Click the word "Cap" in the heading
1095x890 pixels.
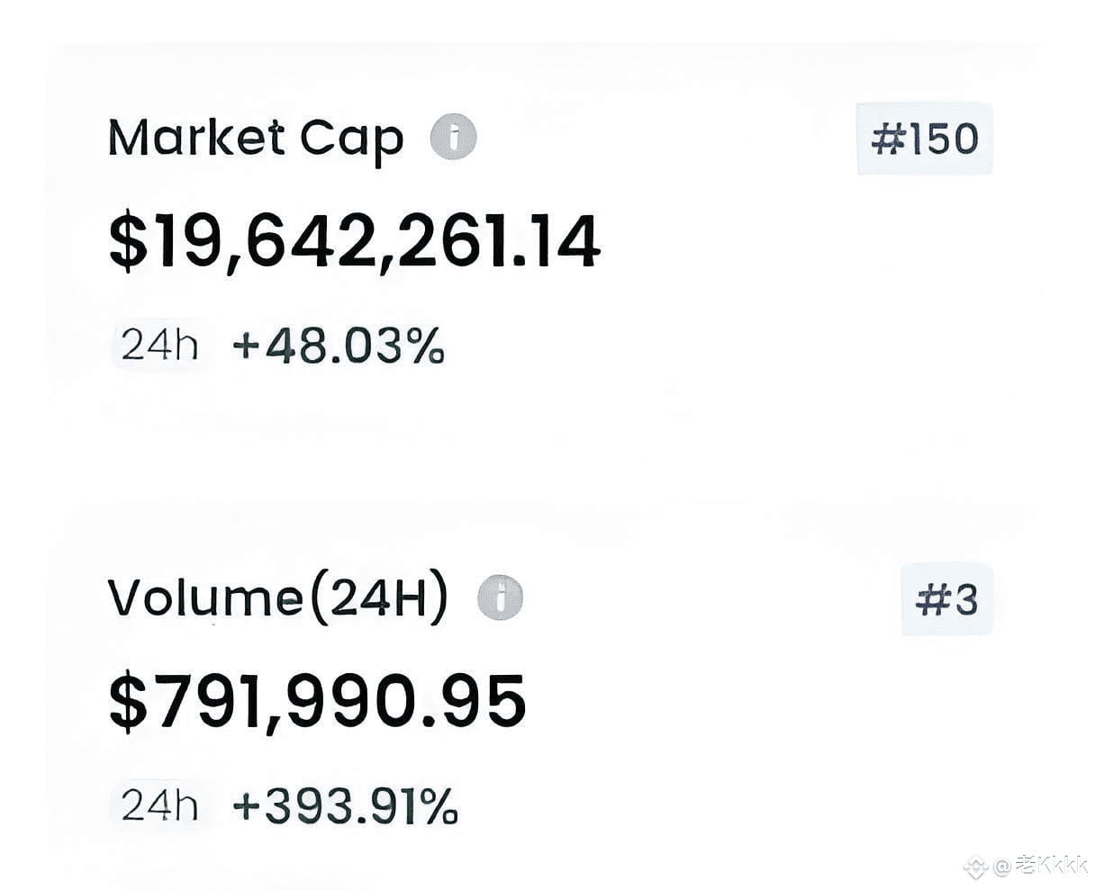pyautogui.click(x=351, y=140)
